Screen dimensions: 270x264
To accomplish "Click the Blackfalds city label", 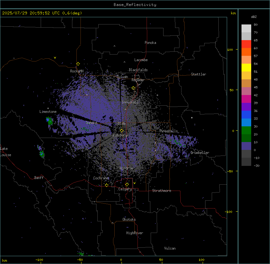I will (138, 70).
